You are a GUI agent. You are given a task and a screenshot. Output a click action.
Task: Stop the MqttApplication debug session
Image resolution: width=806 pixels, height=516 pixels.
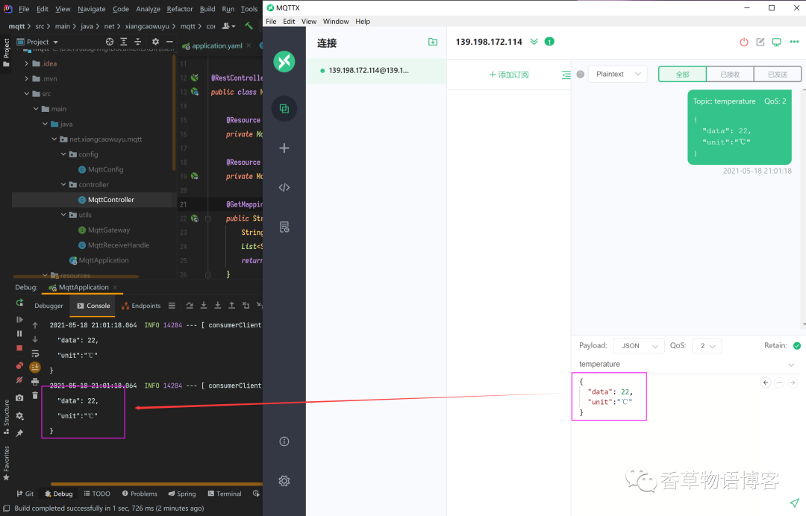coord(19,348)
